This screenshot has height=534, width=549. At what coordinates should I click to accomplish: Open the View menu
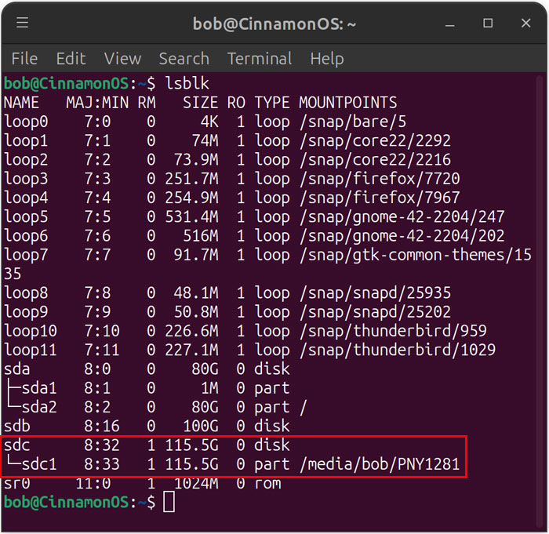pyautogui.click(x=122, y=59)
